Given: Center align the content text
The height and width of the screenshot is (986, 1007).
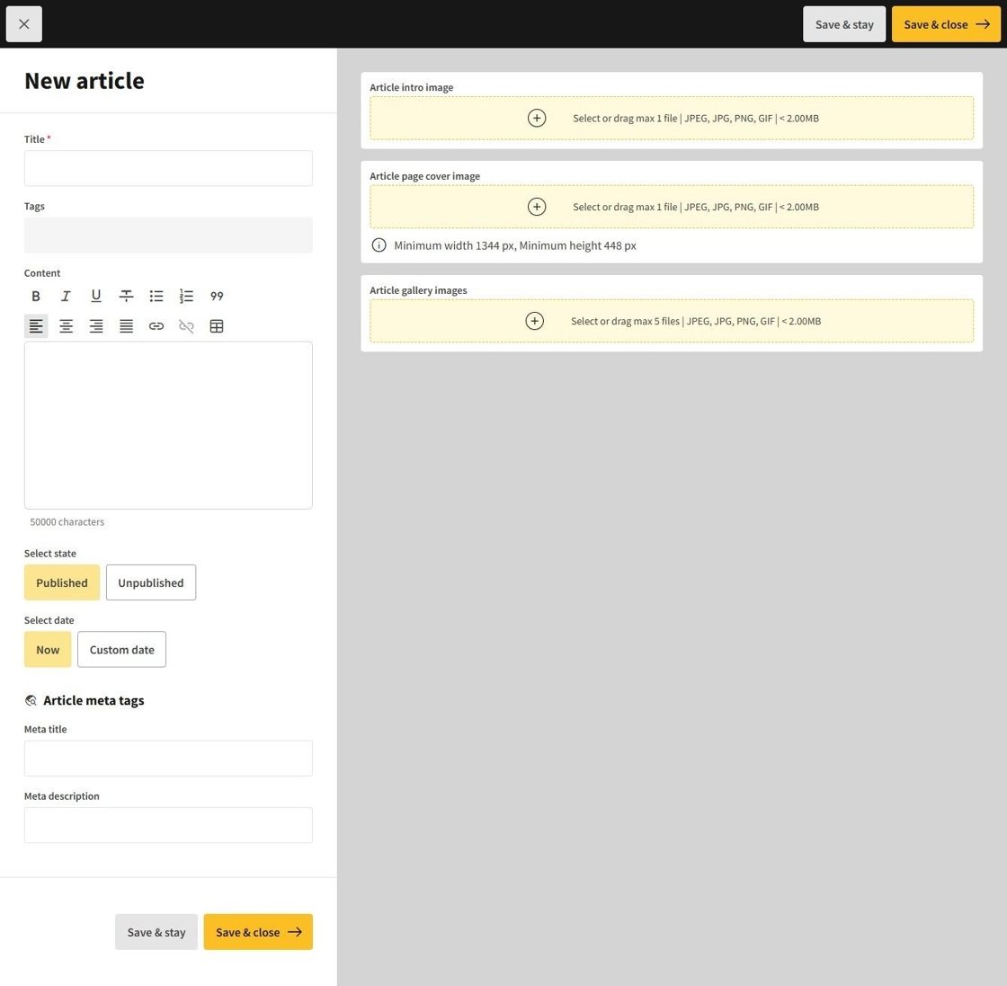Looking at the screenshot, I should [66, 326].
